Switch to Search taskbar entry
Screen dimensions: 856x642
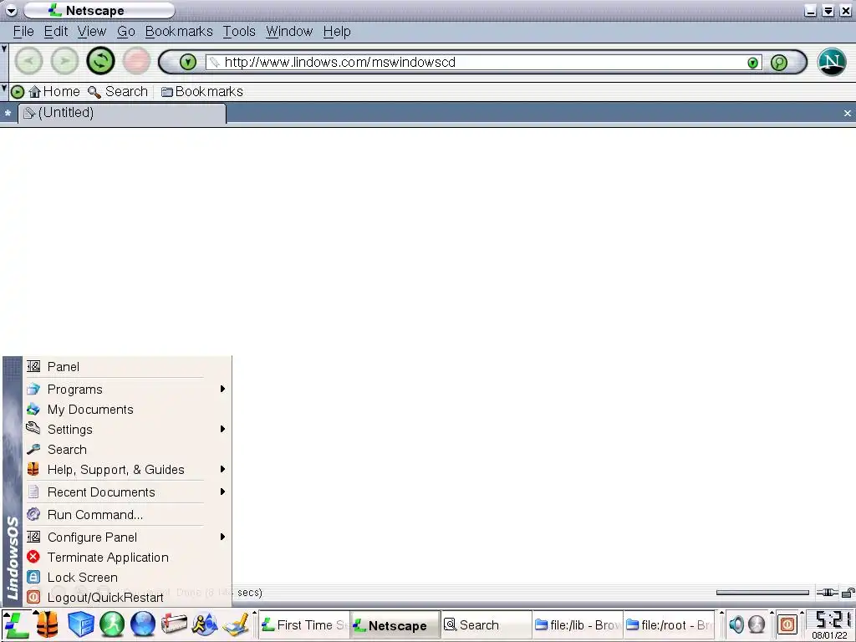(x=486, y=625)
